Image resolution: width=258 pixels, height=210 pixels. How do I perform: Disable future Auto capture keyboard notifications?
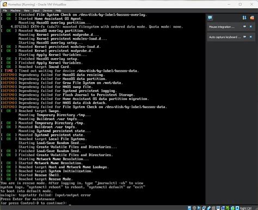[x=244, y=37]
